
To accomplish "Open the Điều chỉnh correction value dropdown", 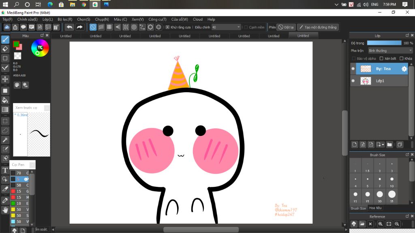I will [226, 27].
